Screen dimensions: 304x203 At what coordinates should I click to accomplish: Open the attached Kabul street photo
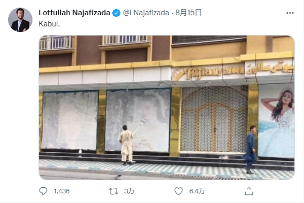(167, 108)
